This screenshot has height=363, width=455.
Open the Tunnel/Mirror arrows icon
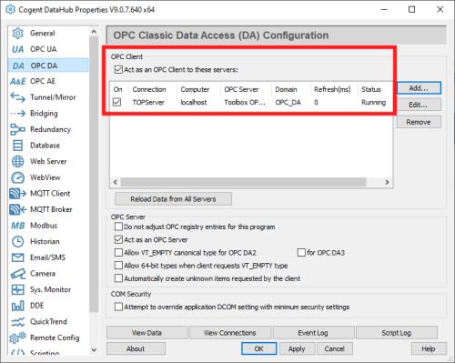(17, 97)
